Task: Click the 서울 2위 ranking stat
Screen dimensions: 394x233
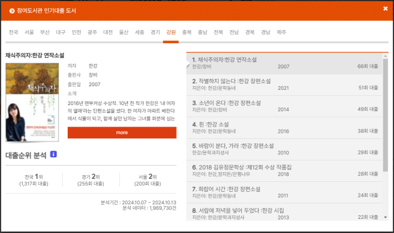Action: point(148,180)
